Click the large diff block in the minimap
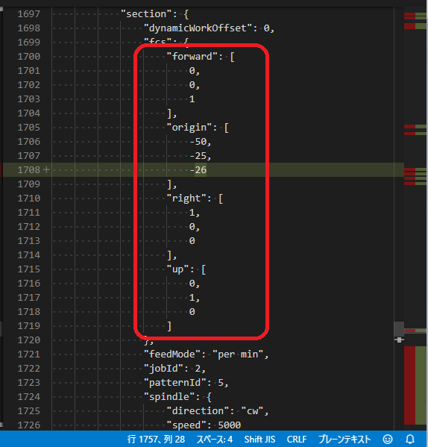The height and width of the screenshot is (447, 428). click(415, 385)
